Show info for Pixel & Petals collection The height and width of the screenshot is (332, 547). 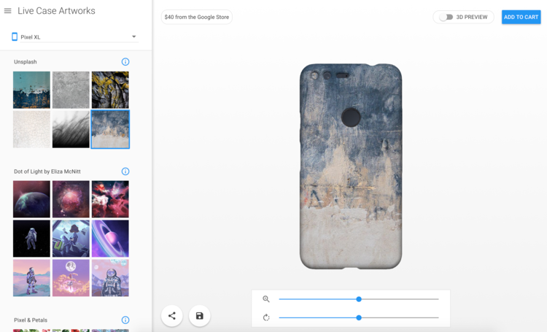tap(125, 320)
